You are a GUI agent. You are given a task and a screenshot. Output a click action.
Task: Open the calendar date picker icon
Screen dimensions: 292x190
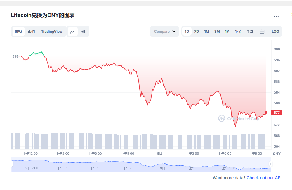point(262,31)
